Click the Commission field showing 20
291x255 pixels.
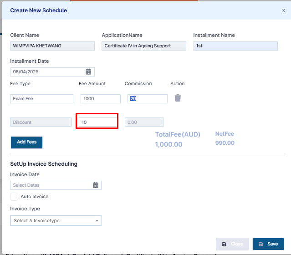[x=148, y=99]
